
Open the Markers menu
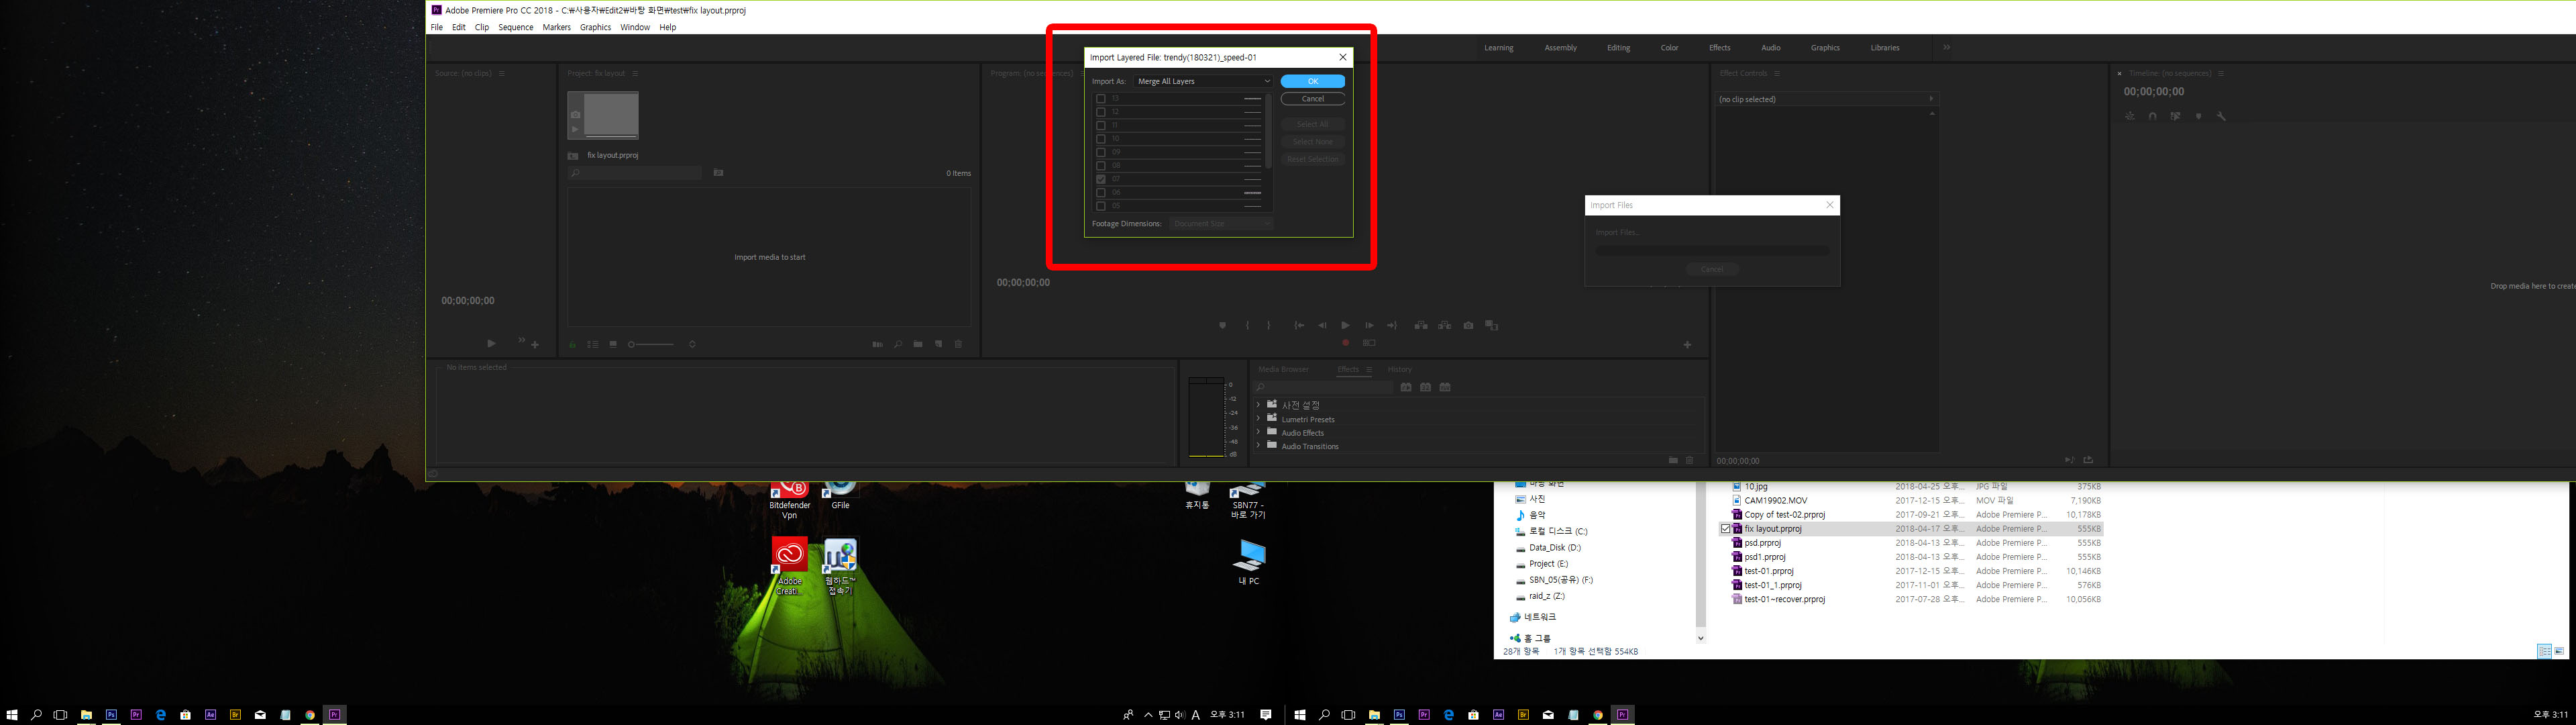556,27
